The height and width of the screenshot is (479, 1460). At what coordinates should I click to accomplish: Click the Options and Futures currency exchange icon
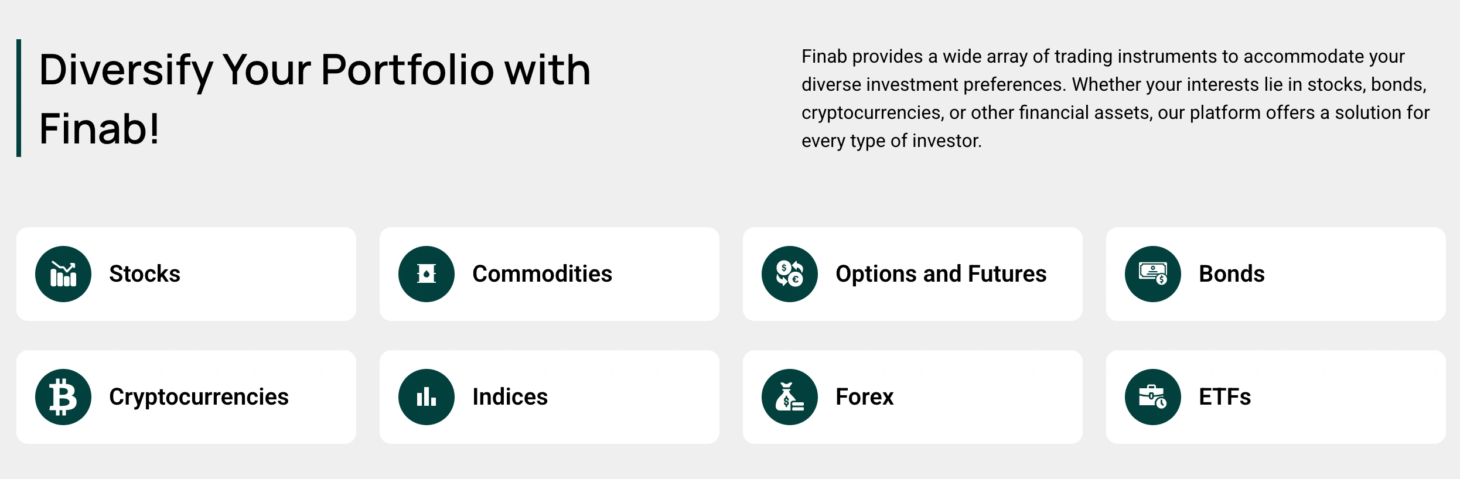[x=790, y=274]
